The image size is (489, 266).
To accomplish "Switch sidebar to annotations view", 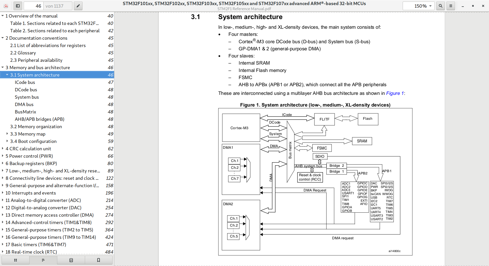I will click(71, 260).
